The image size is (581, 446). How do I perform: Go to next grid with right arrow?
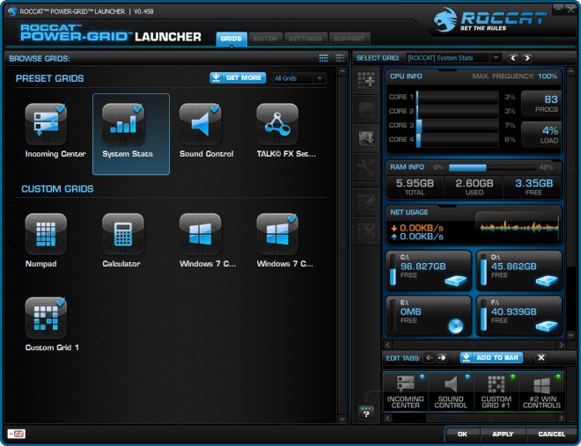[x=527, y=58]
